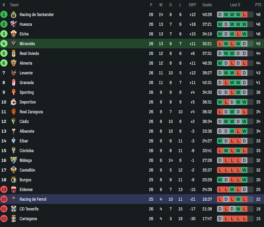The image size is (264, 227).
Task: Click the Racing de Santander club crest
Action: (14, 15)
